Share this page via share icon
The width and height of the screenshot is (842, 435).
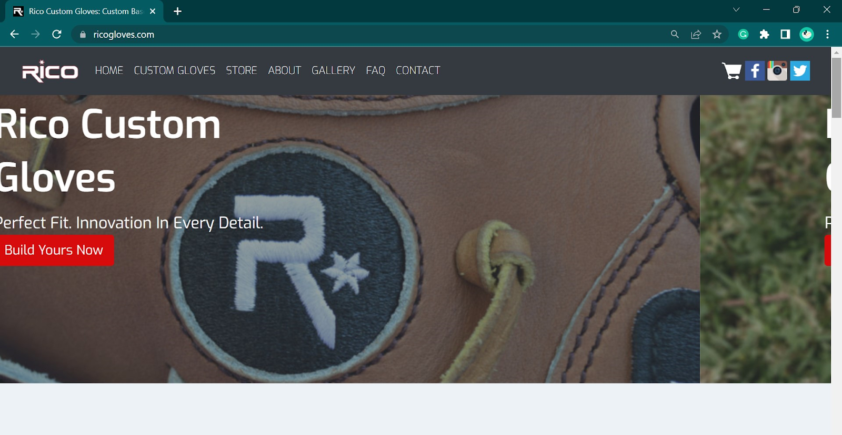696,35
